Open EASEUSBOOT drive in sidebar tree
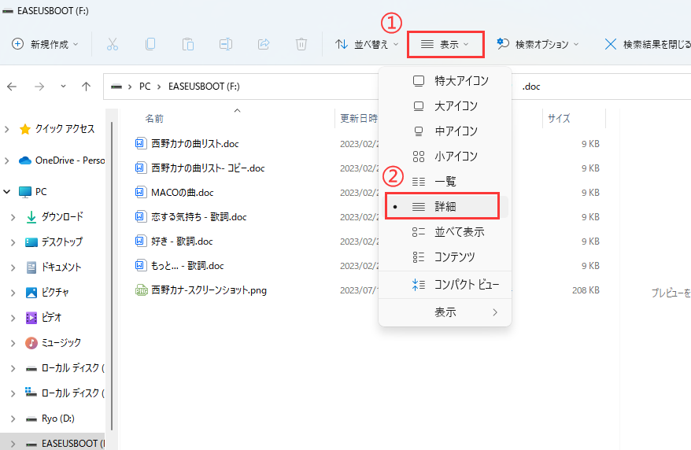The height and width of the screenshot is (450, 691). [x=73, y=444]
